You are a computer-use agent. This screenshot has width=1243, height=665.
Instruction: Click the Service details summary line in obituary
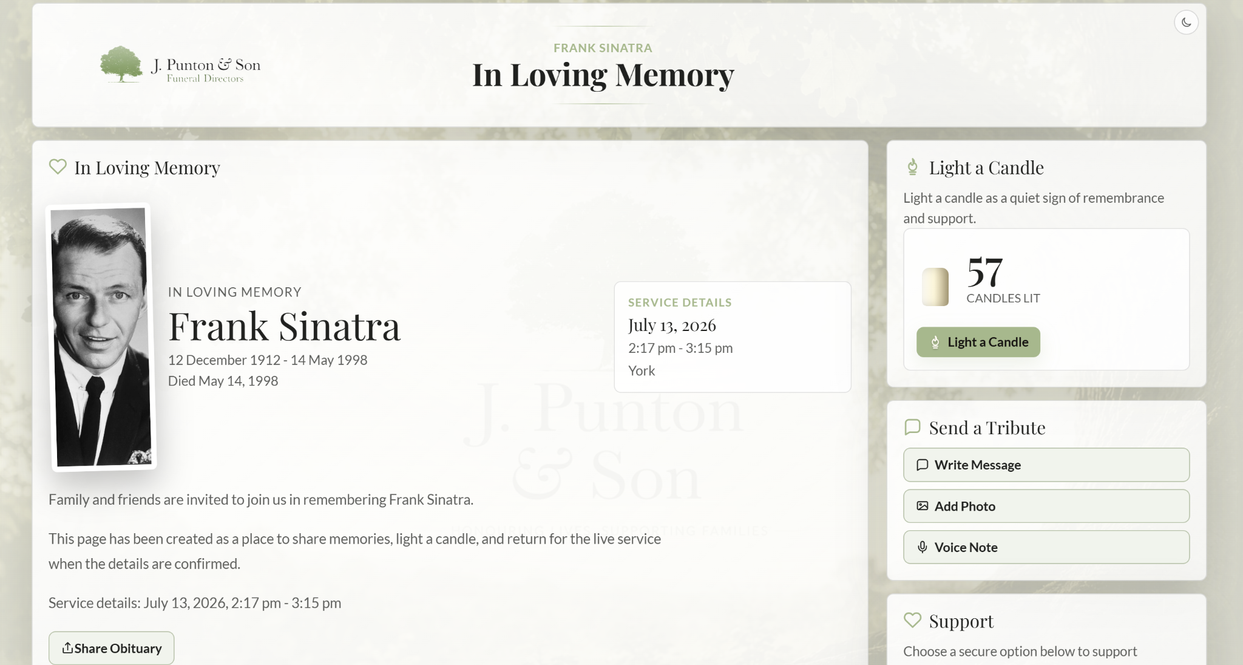point(195,602)
